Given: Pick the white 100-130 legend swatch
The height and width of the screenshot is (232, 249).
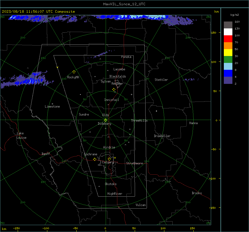Looking at the screenshot, I should click(x=228, y=32).
